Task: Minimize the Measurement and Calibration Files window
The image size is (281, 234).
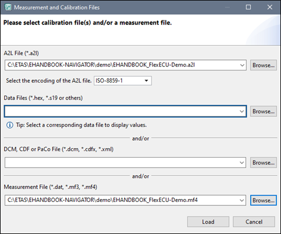Action: tap(227, 7)
